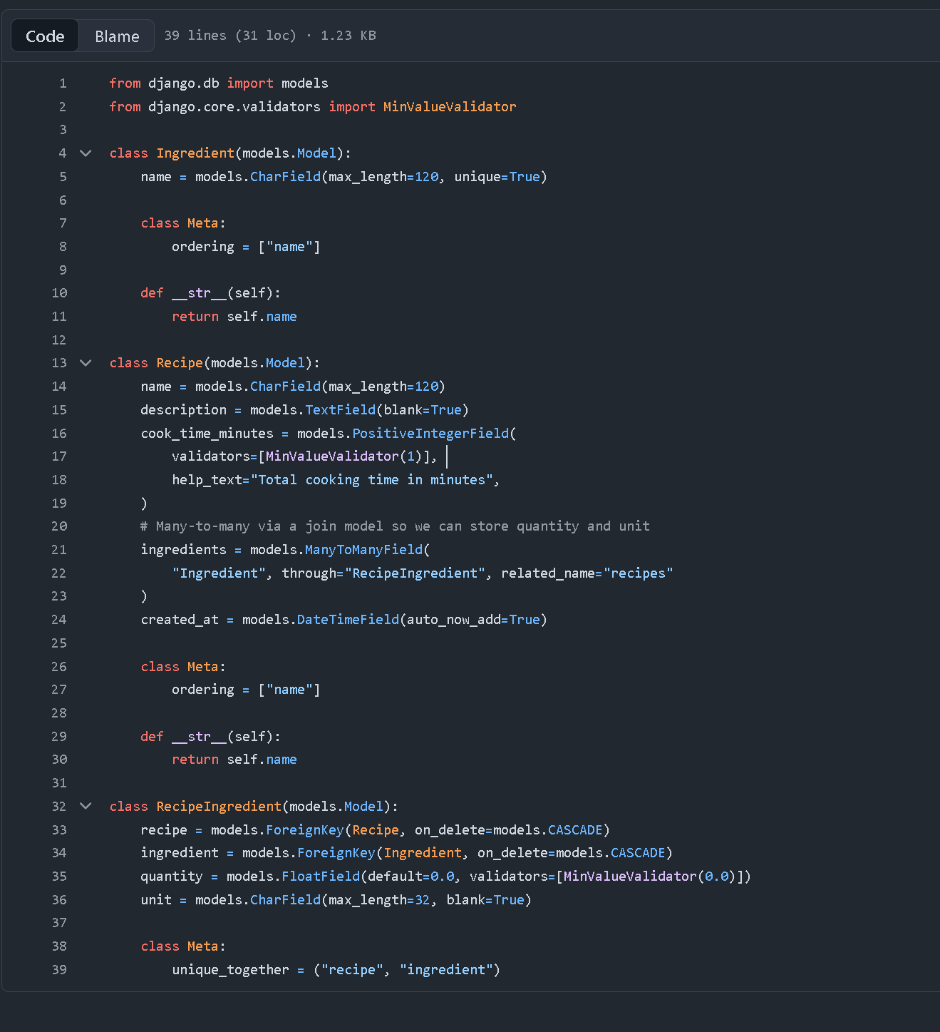Click the ManyToManyField reference on line 21
This screenshot has height=1032, width=940.
(363, 549)
